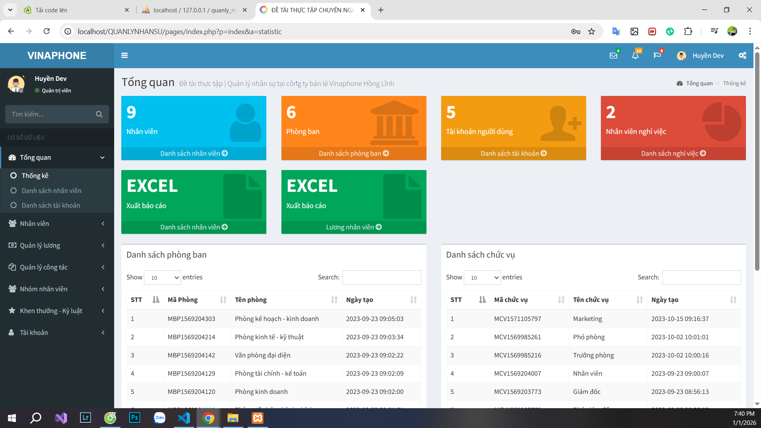
Task: Export Danh sách nhân viên Excel report
Action: [x=194, y=227]
